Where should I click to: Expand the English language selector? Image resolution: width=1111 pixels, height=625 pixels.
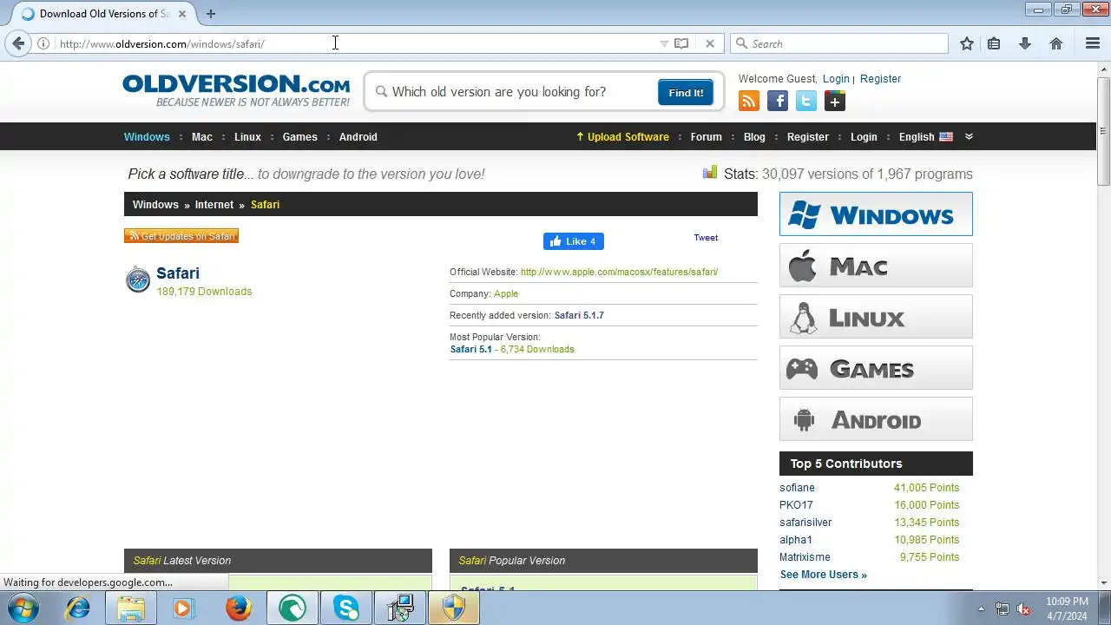tap(926, 136)
